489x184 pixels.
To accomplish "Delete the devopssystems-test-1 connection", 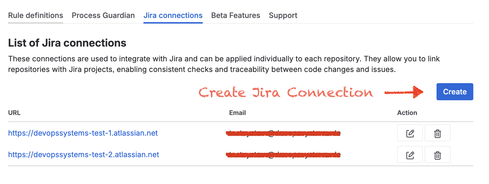I will [437, 133].
